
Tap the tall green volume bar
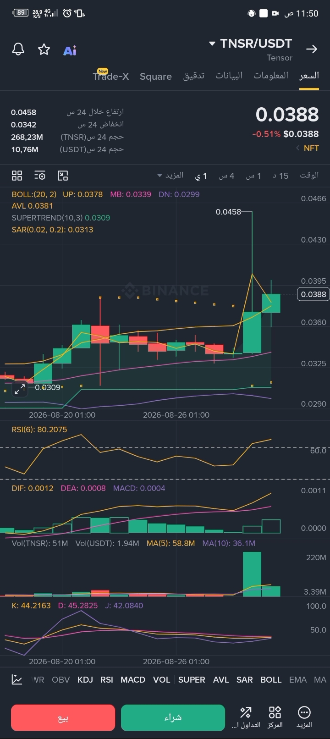click(252, 574)
